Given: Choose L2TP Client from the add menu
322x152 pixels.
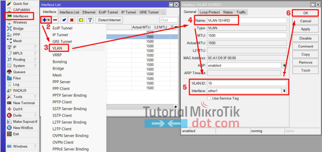Looking at the screenshot, I should [x=62, y=129].
